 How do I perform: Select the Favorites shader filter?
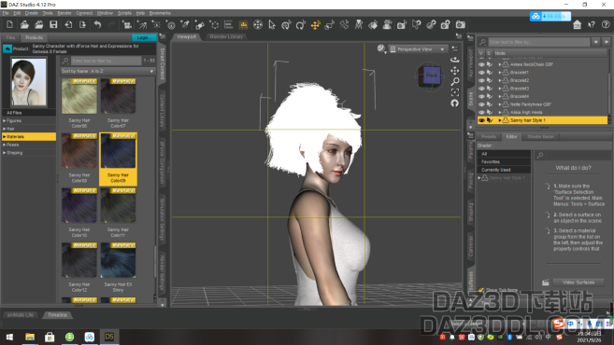(x=504, y=161)
